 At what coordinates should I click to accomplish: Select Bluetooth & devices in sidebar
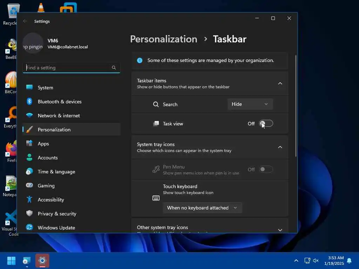pyautogui.click(x=72, y=101)
